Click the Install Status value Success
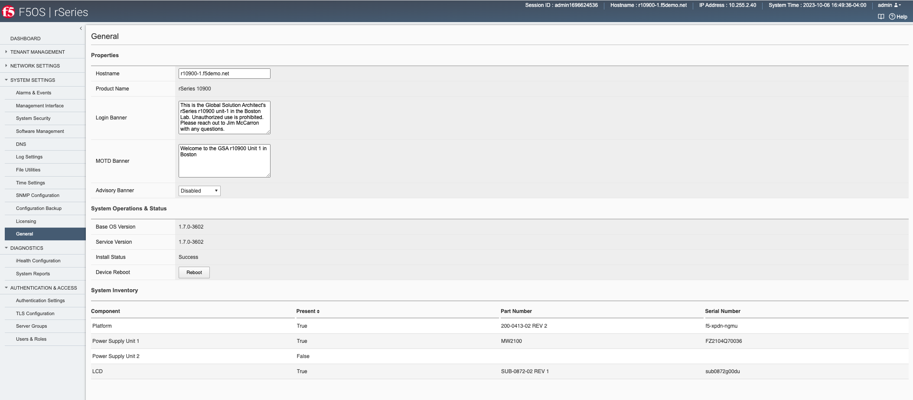The height and width of the screenshot is (400, 913). pos(188,257)
